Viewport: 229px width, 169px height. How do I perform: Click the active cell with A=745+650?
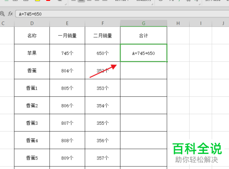(143, 53)
